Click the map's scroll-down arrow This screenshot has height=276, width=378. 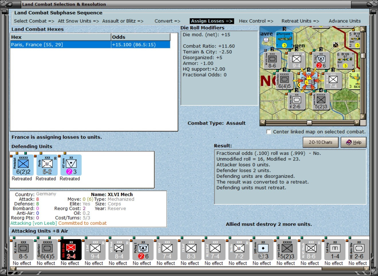(363, 117)
